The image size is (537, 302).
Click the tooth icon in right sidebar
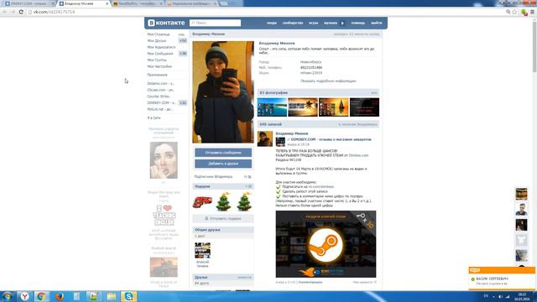click(x=522, y=241)
